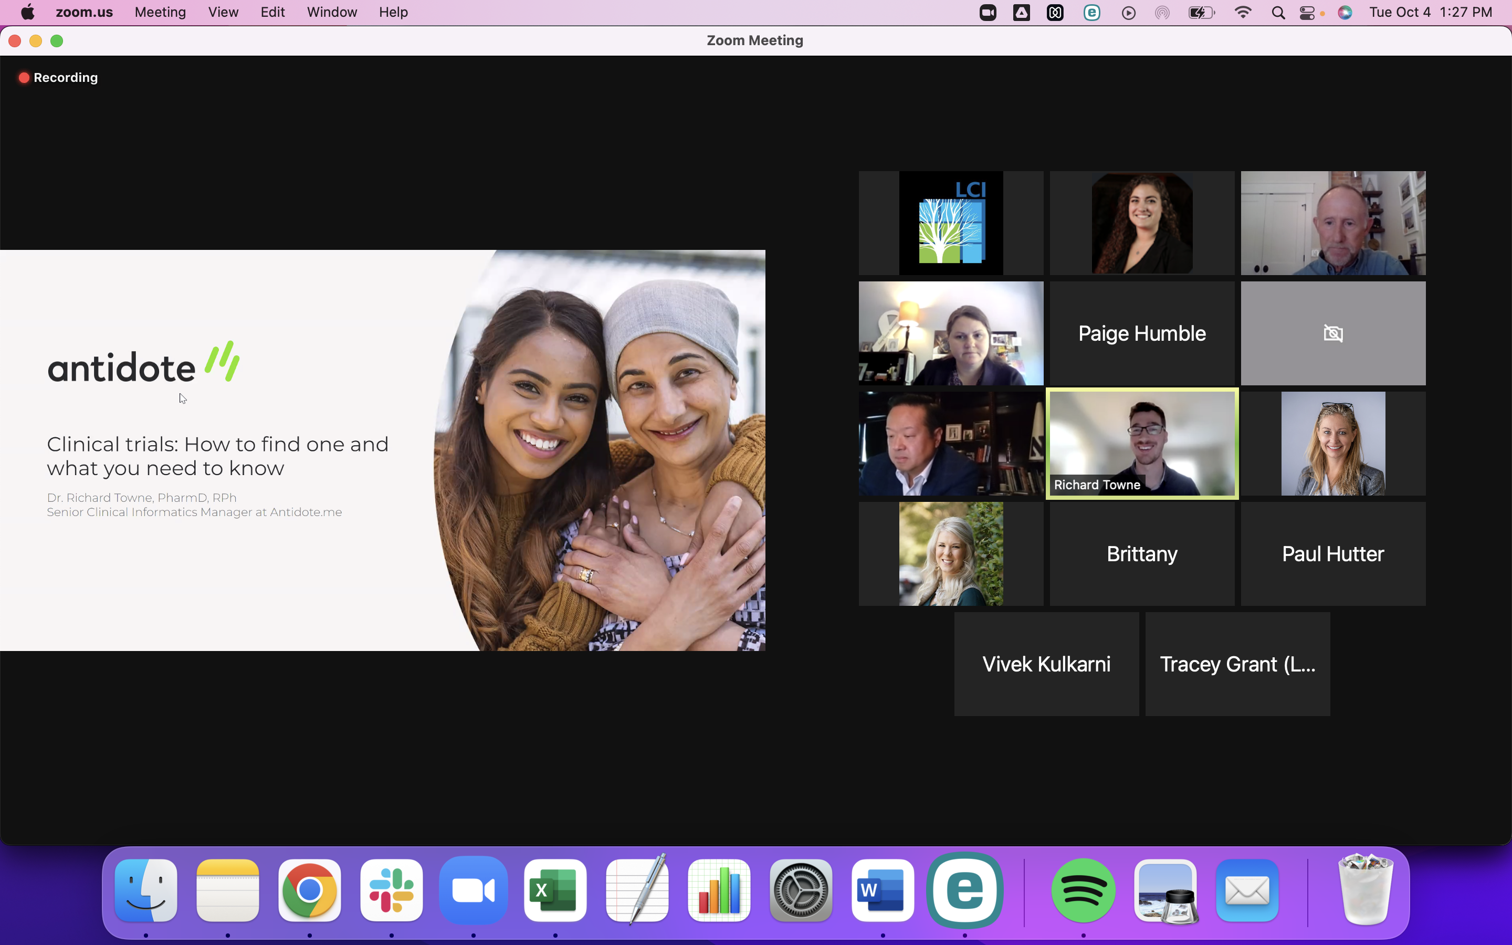Viewport: 1512px width, 945px height.
Task: Open Spotlight search in menu bar
Action: click(x=1278, y=13)
